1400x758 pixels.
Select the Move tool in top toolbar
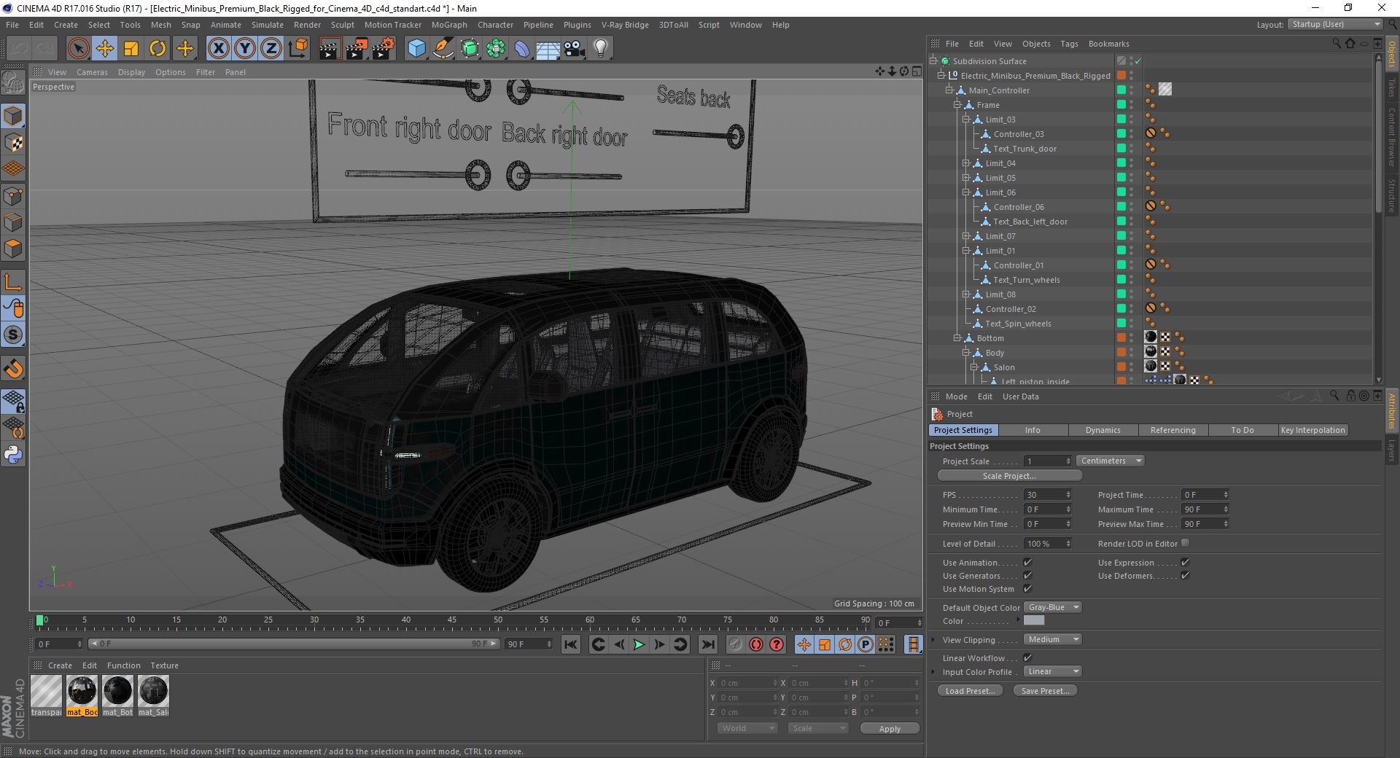[x=105, y=49]
